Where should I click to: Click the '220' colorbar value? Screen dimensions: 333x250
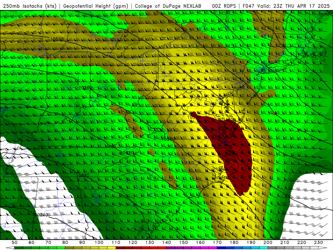(301, 242)
